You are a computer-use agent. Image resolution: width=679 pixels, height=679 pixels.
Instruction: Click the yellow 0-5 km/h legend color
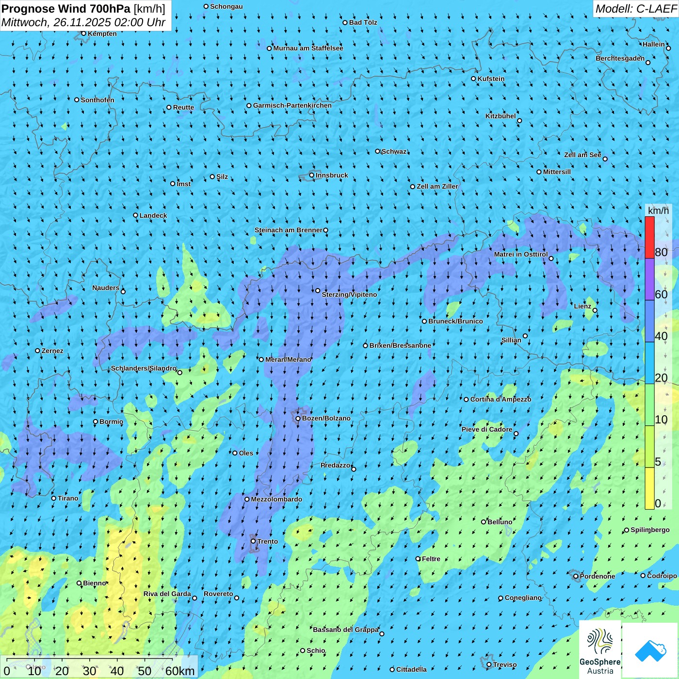[x=649, y=488]
